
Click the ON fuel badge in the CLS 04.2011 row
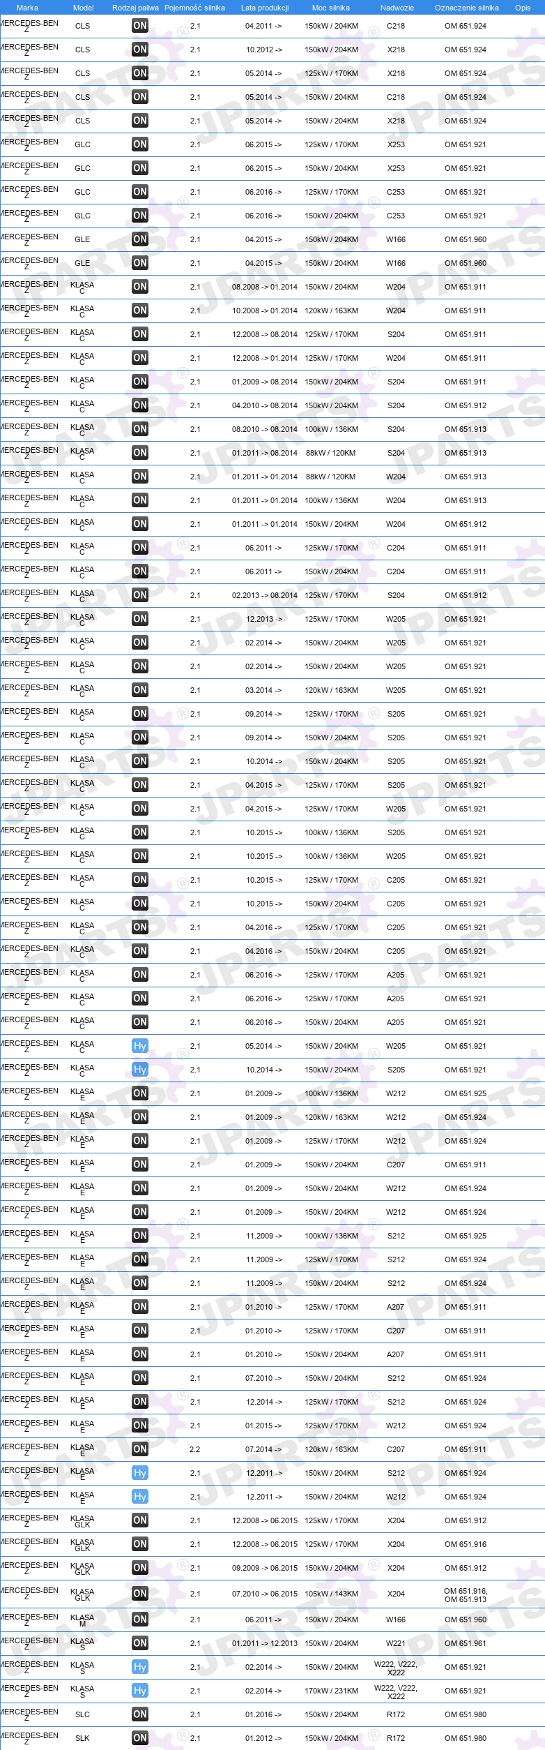[x=140, y=26]
